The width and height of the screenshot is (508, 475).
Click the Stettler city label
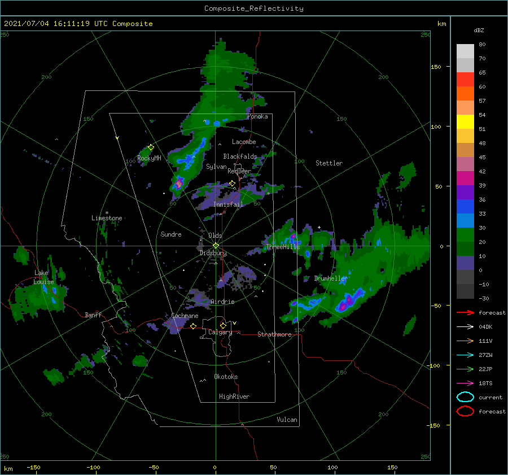click(x=329, y=163)
